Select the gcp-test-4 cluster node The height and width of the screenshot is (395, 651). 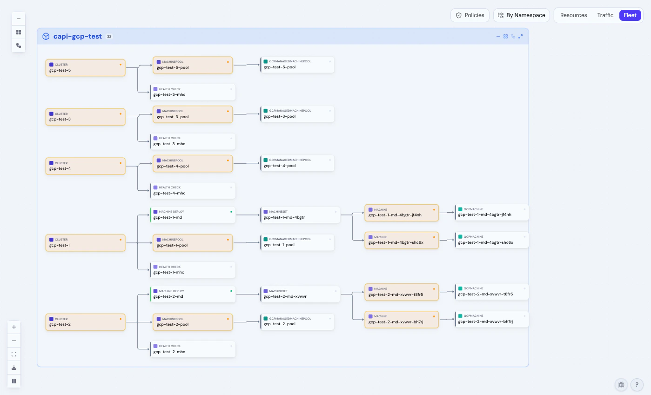(x=86, y=166)
